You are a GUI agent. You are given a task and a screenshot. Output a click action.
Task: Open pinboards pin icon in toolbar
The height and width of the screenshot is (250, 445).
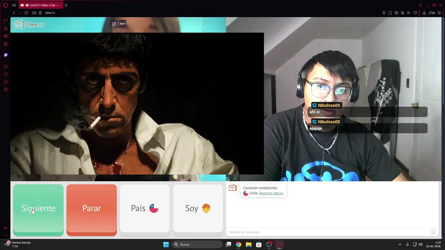point(384,13)
